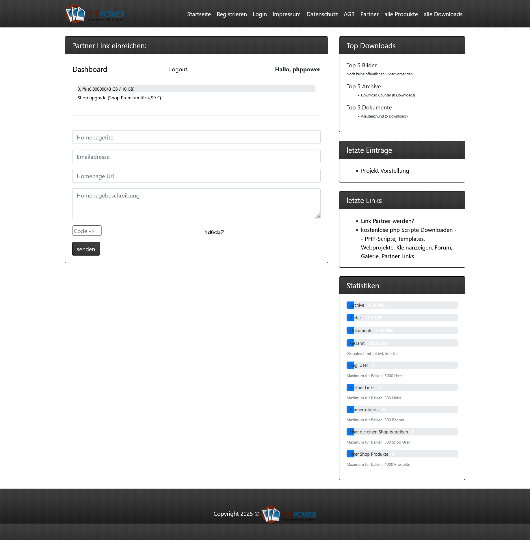Go to the Registrieren page
The height and width of the screenshot is (540, 530).
[232, 14]
